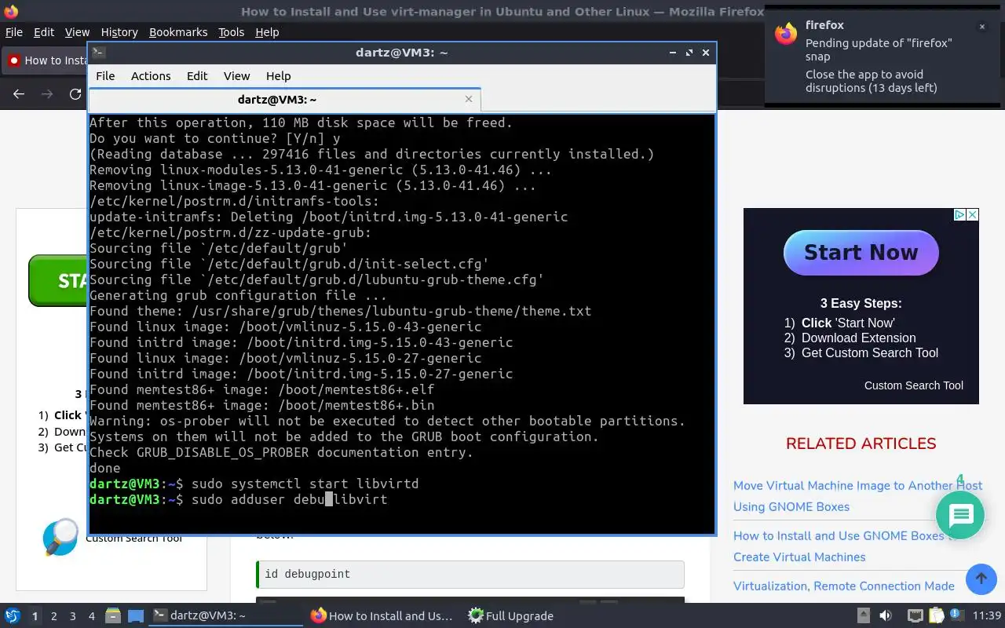Screen dimensions: 1005x628
Task: Click the 'Start Now' ad button
Action: click(861, 253)
